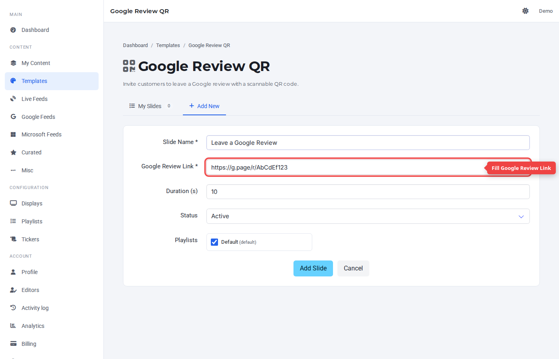The height and width of the screenshot is (359, 559).
Task: Open Displays configuration page
Action: 52,203
